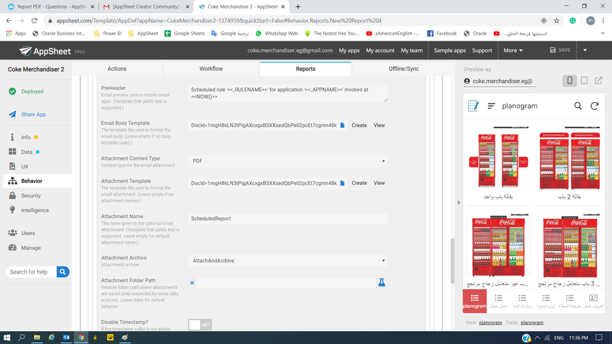Switch to the Workflow tab

click(x=211, y=69)
